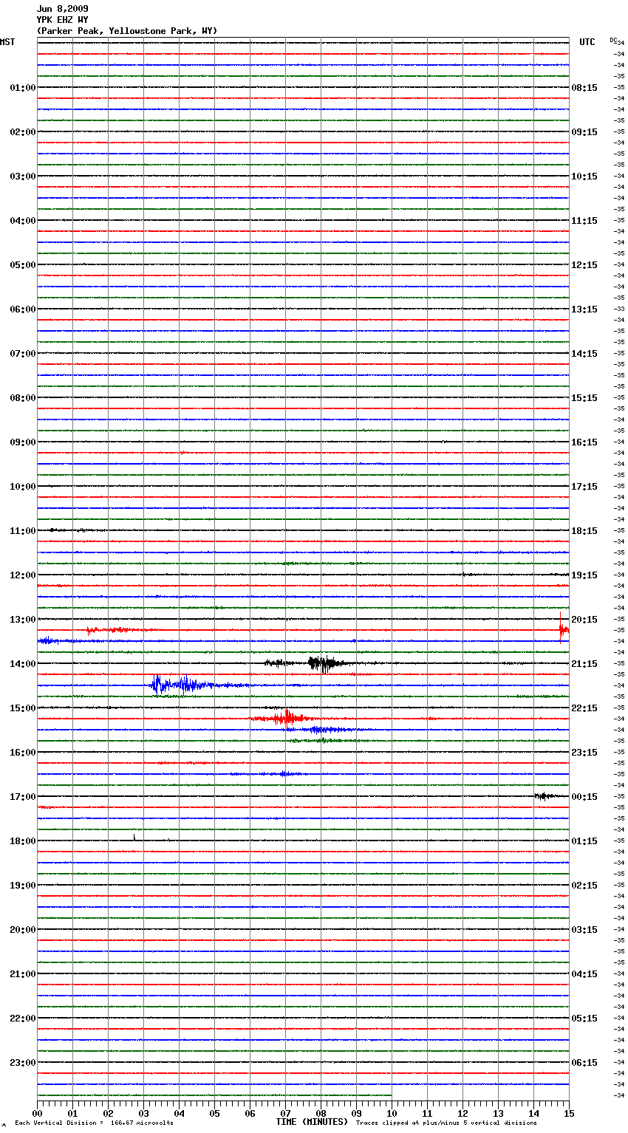Click the 14:15 UTC time label
The image size is (628, 1133).
(584, 354)
